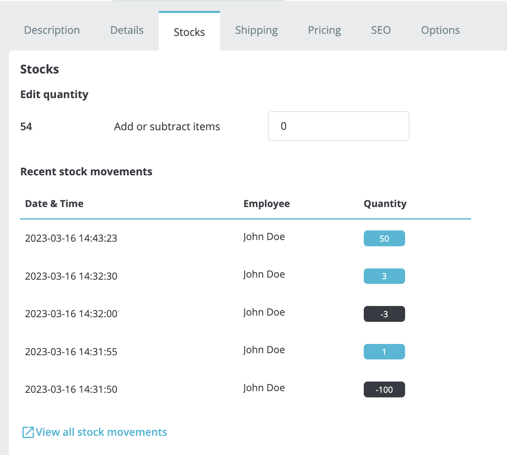Screen dimensions: 507x455
Task: Click the blue 1 quantity badge
Action: coord(384,351)
